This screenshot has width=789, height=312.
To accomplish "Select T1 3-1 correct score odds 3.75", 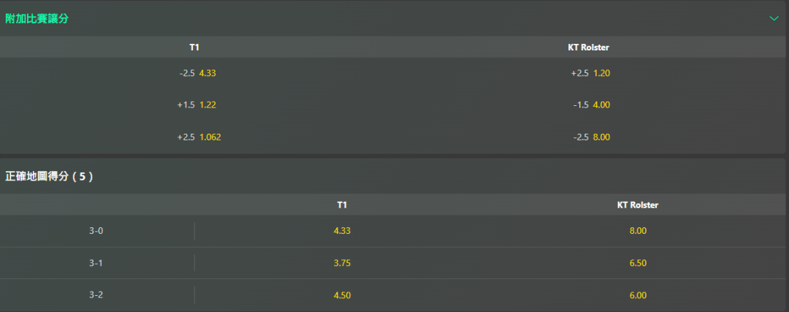I will (342, 263).
